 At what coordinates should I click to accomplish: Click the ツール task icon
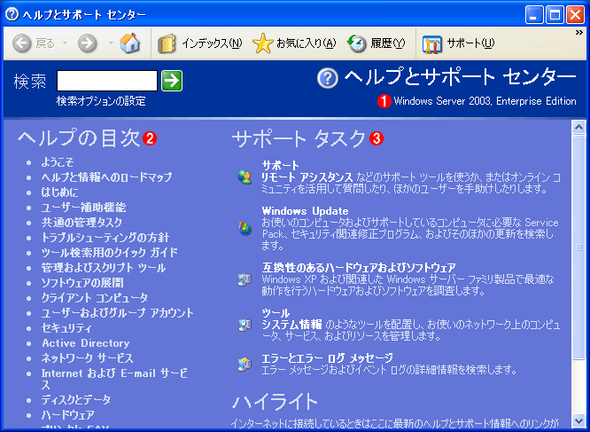click(245, 325)
